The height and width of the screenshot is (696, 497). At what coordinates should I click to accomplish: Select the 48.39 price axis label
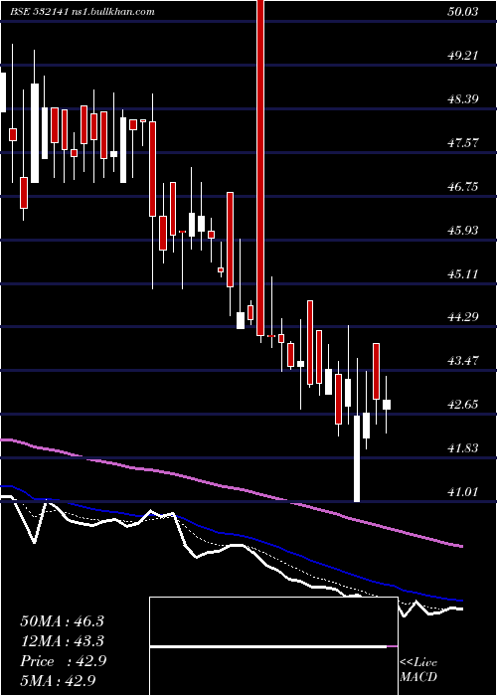(463, 99)
